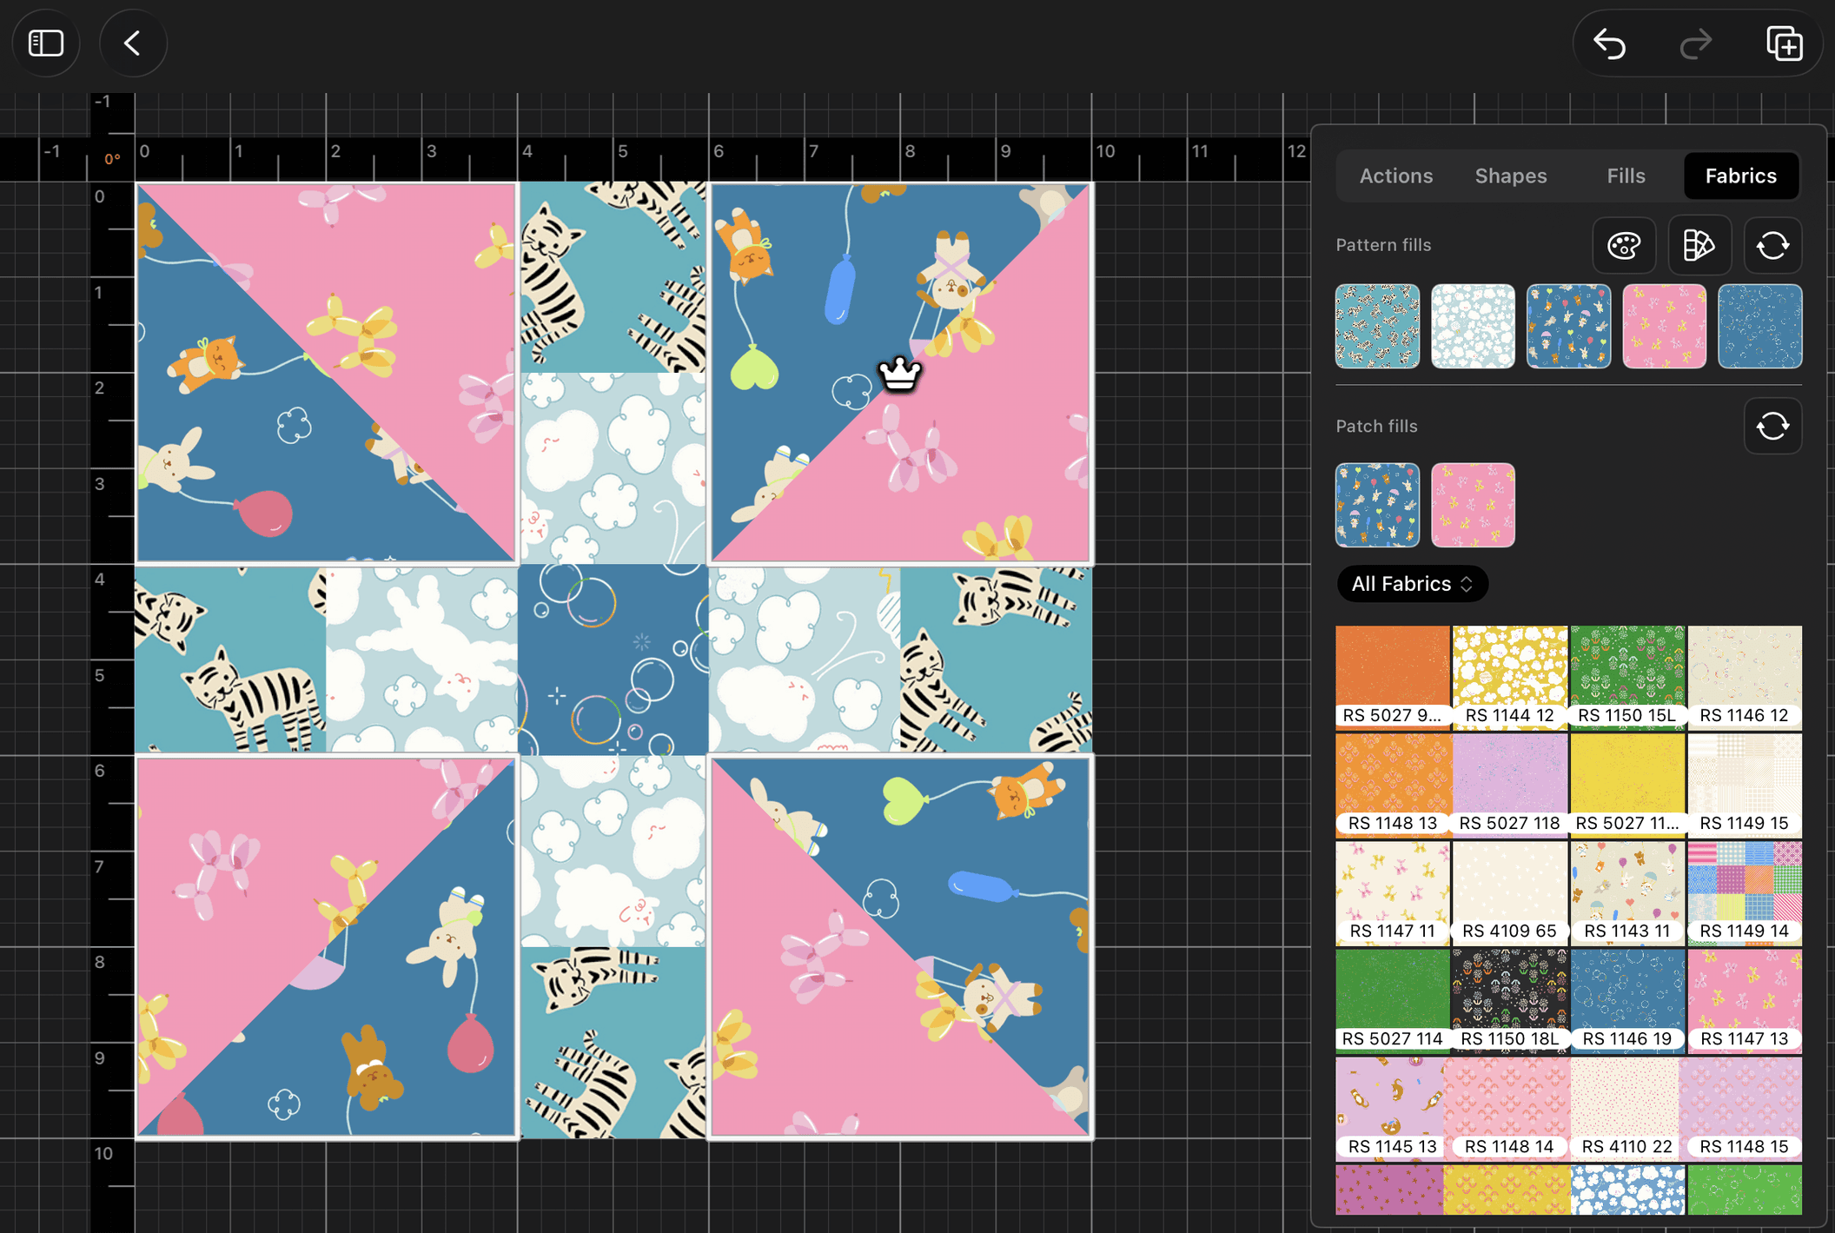
Task: Choose the pink patch fill
Action: click(1473, 505)
